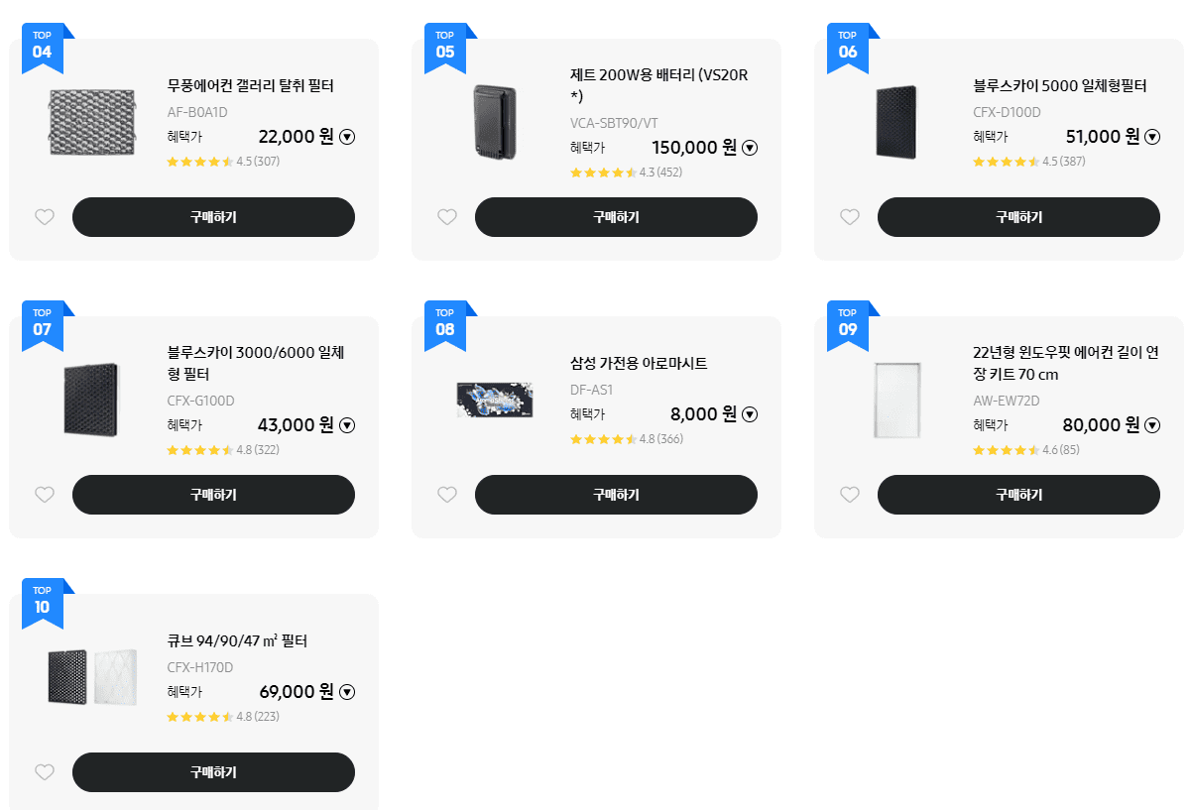Click the heart icon on 윈도우핏 에어컨 길이 연장 키트

tap(849, 494)
